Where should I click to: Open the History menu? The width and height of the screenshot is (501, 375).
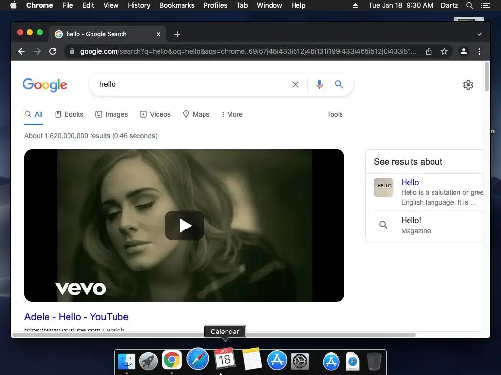[x=139, y=5]
